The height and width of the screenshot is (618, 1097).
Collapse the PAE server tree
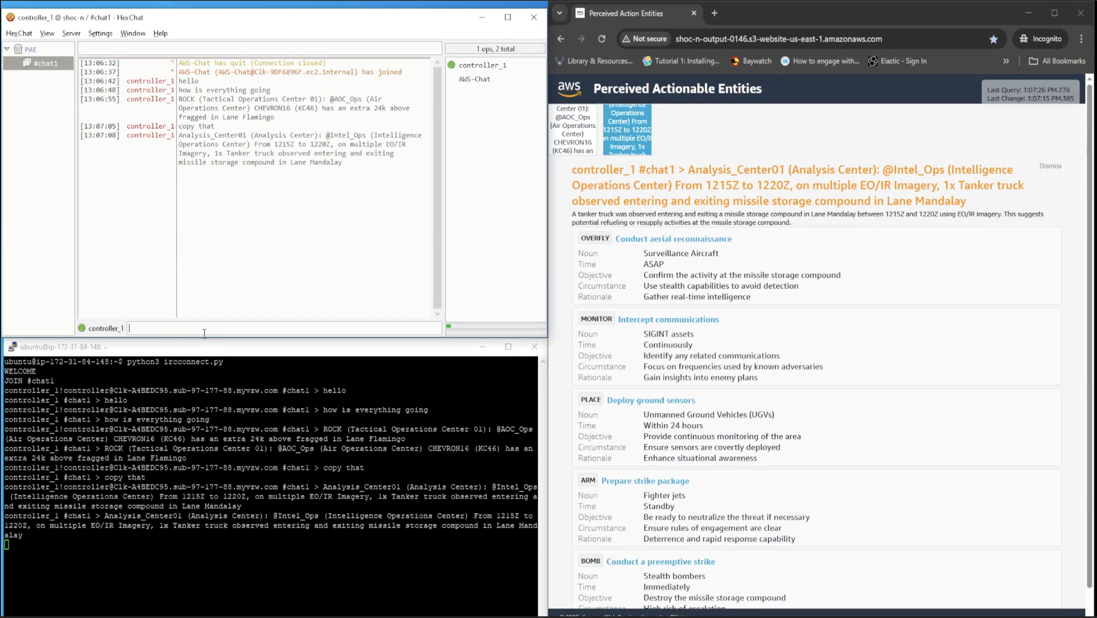[x=7, y=49]
